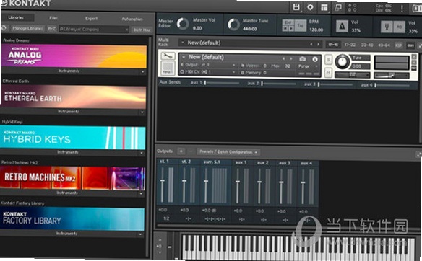
Task: Mute the New (default) instrument
Action: coord(328,72)
